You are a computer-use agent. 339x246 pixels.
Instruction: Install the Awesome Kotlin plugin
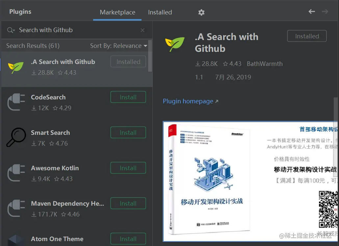(x=128, y=168)
